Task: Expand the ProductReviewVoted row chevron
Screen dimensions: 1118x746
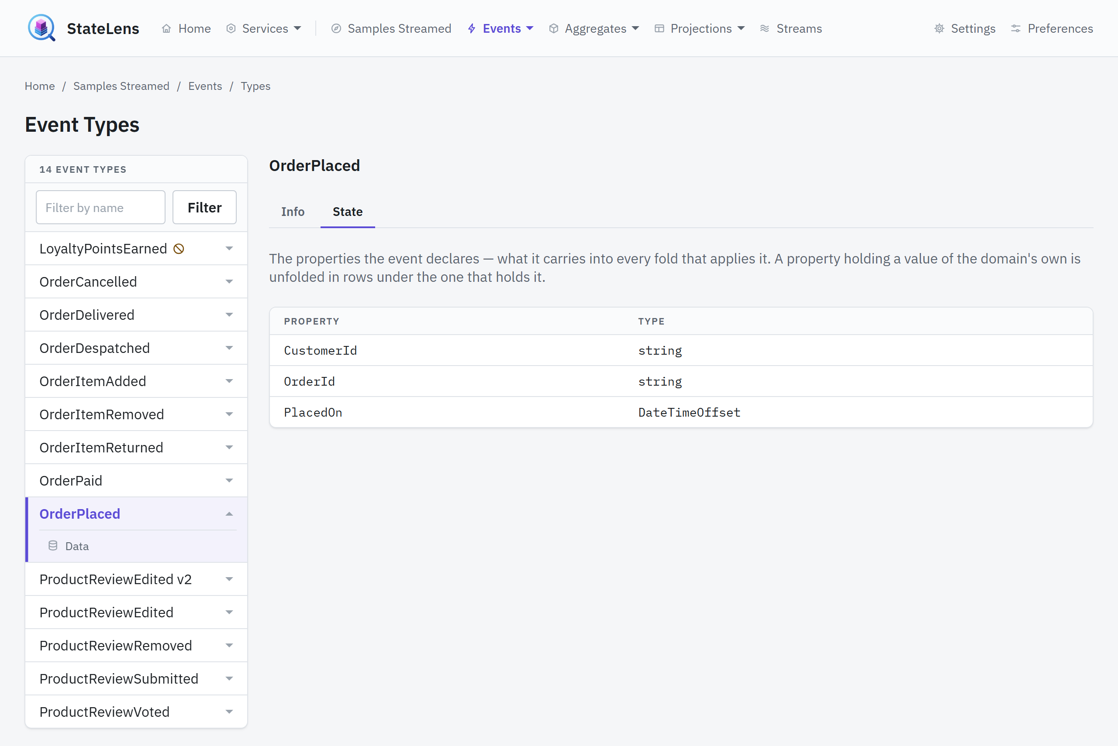Action: coord(229,712)
